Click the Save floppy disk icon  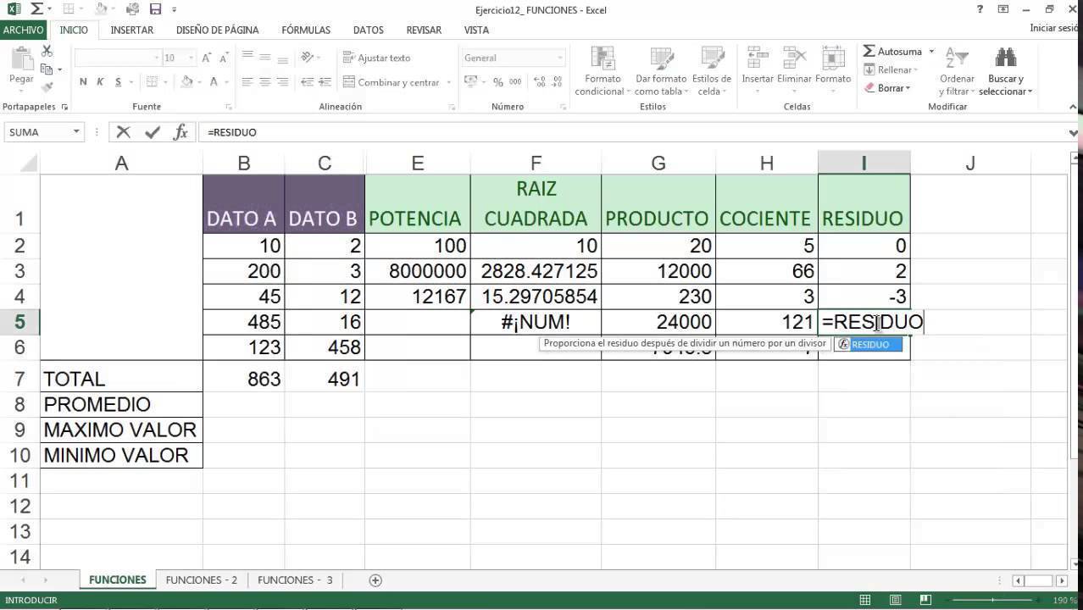155,9
